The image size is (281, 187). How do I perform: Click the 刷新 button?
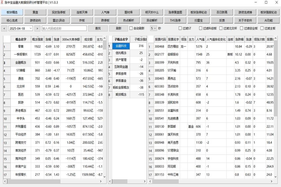tap(119, 28)
